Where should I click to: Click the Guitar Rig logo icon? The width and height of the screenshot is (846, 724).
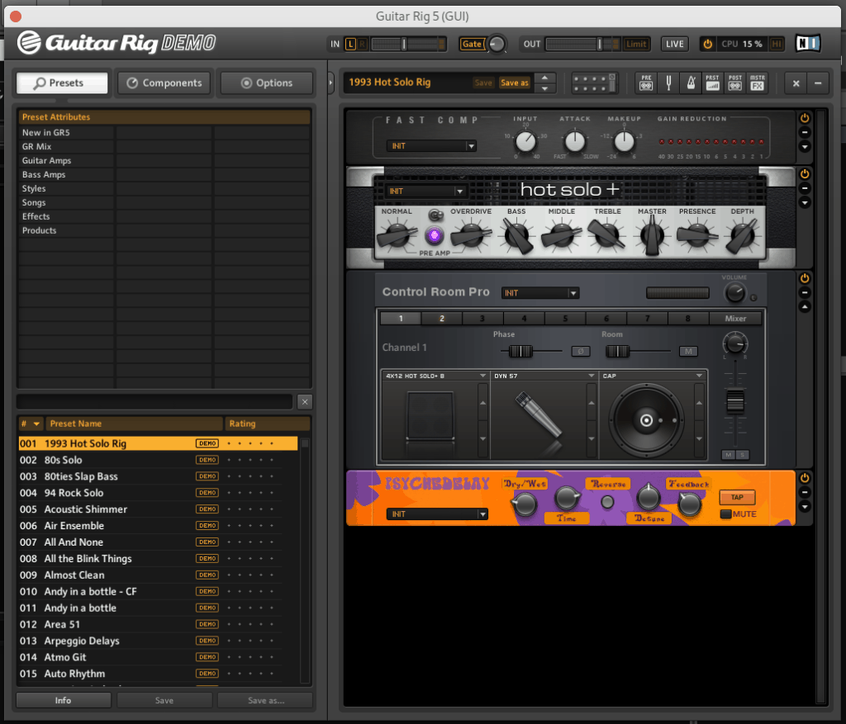point(29,43)
